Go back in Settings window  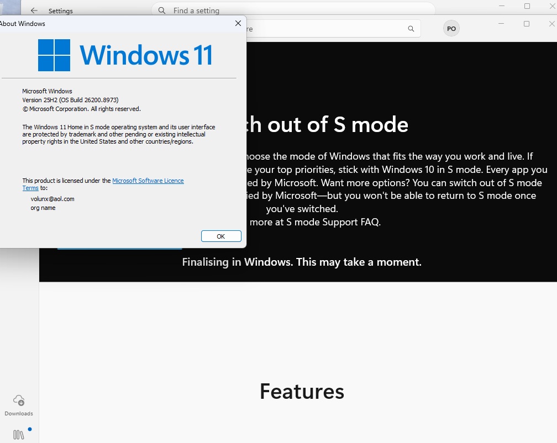pyautogui.click(x=34, y=10)
